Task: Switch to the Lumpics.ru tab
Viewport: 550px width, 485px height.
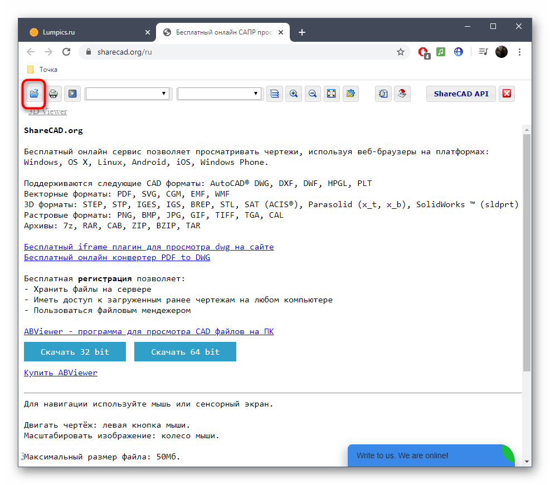Action: [x=86, y=32]
